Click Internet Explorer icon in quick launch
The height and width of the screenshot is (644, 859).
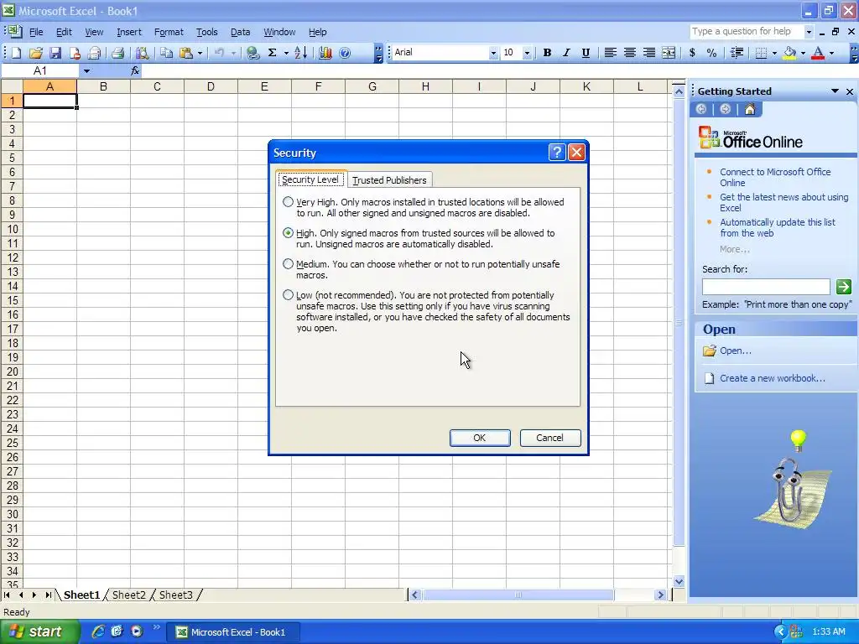pyautogui.click(x=98, y=631)
